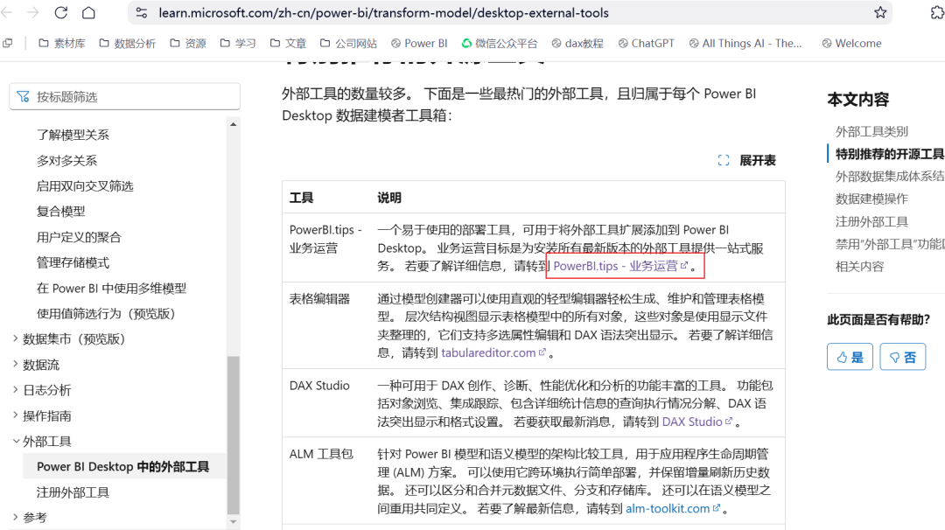This screenshot has height=530, width=945.
Task: Open 了解模型关系 in the sidebar
Action: point(73,135)
